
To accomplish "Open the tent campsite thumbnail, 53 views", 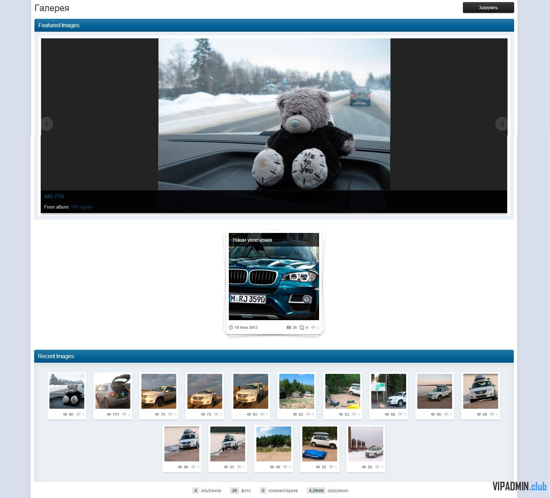I will 297,391.
